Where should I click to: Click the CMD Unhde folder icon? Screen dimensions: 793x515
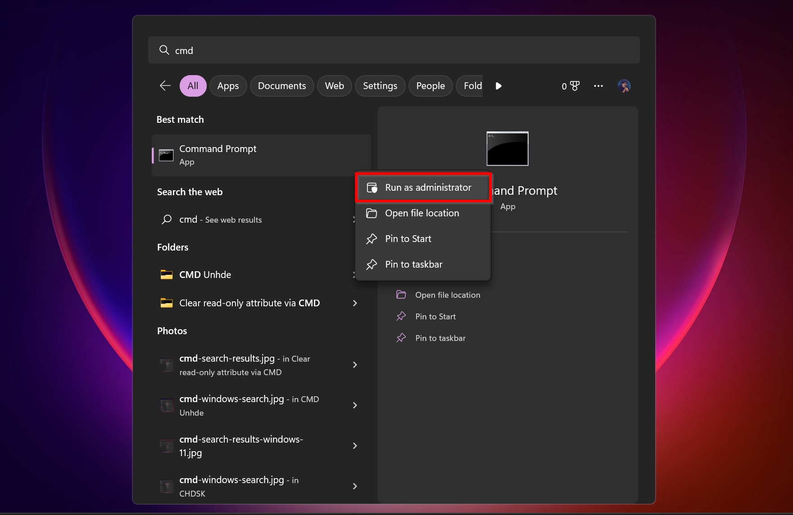coord(167,274)
